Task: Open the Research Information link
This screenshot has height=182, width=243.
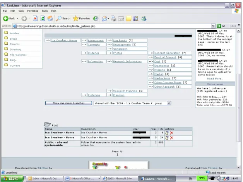Action: coord(127,61)
